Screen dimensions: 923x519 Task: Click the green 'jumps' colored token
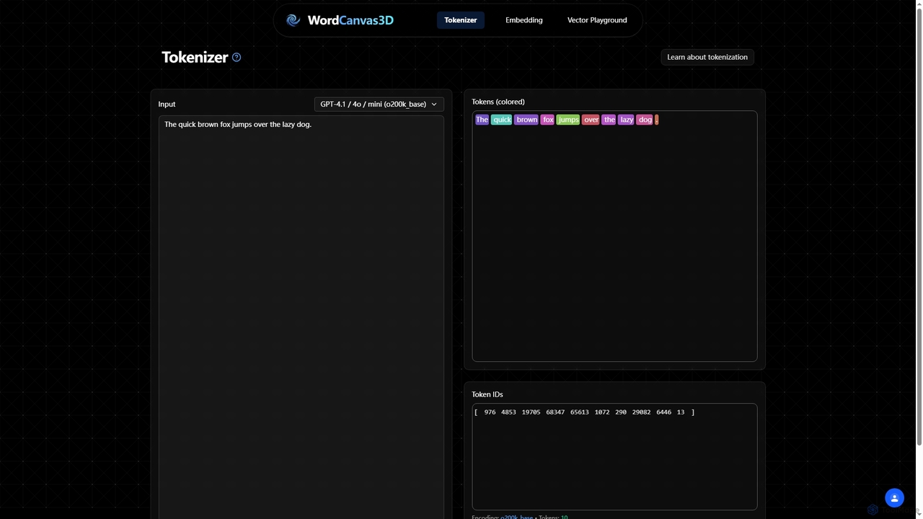(x=568, y=120)
